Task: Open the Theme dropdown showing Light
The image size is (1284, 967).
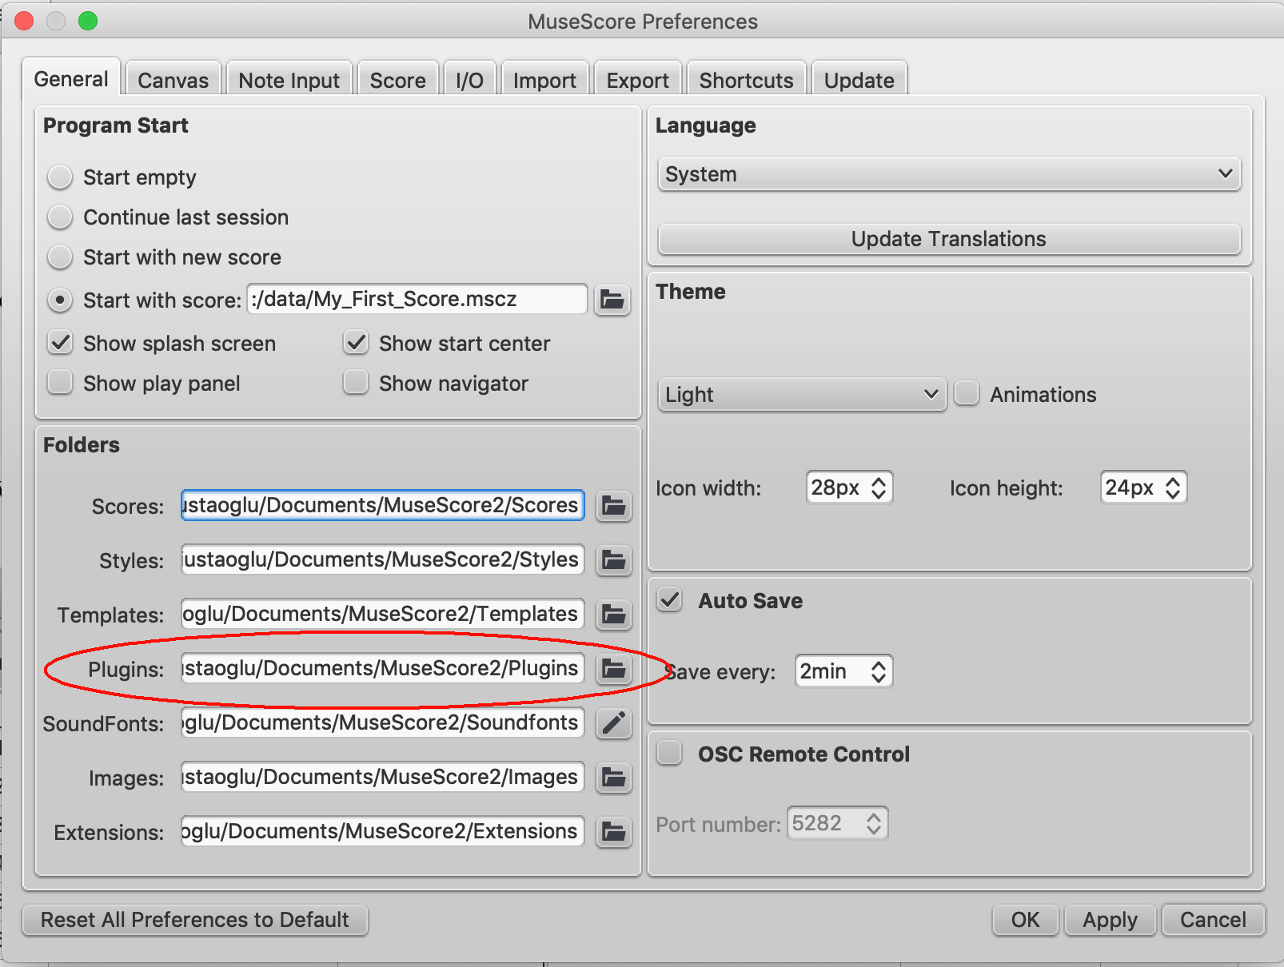Action: [802, 395]
